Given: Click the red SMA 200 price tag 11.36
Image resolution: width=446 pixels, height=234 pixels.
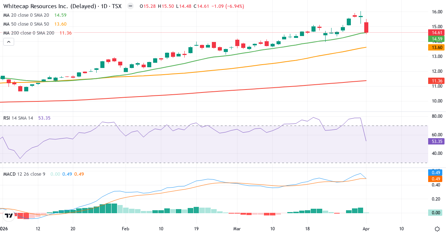Looking at the screenshot, I should (x=436, y=81).
